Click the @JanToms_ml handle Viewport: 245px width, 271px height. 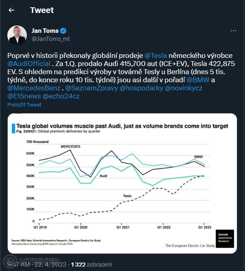50,39
